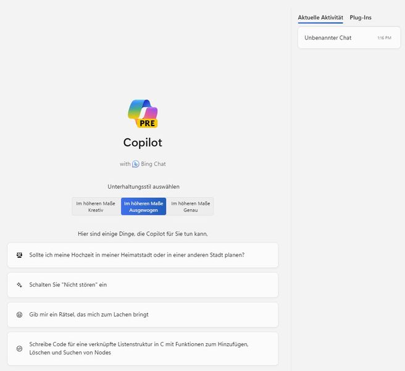Select the Ausgewogen conversation style
Viewport: 405px width, 371px height.
tap(144, 207)
